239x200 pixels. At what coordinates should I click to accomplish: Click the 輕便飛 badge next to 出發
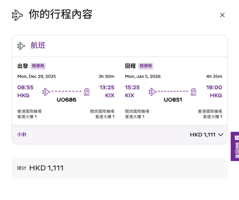point(38,66)
